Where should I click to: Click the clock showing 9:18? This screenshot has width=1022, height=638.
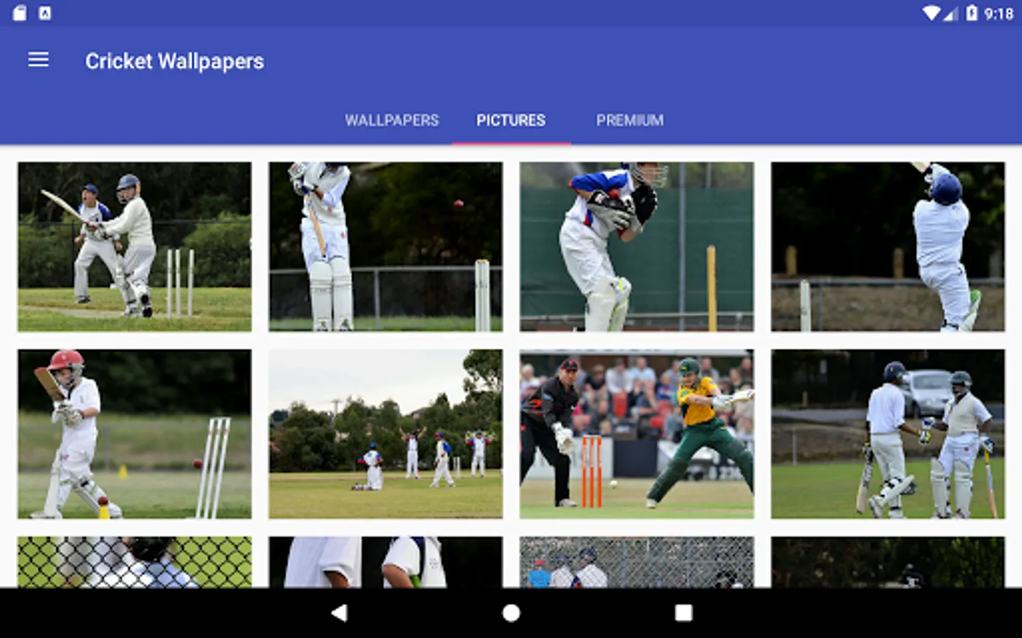point(999,13)
